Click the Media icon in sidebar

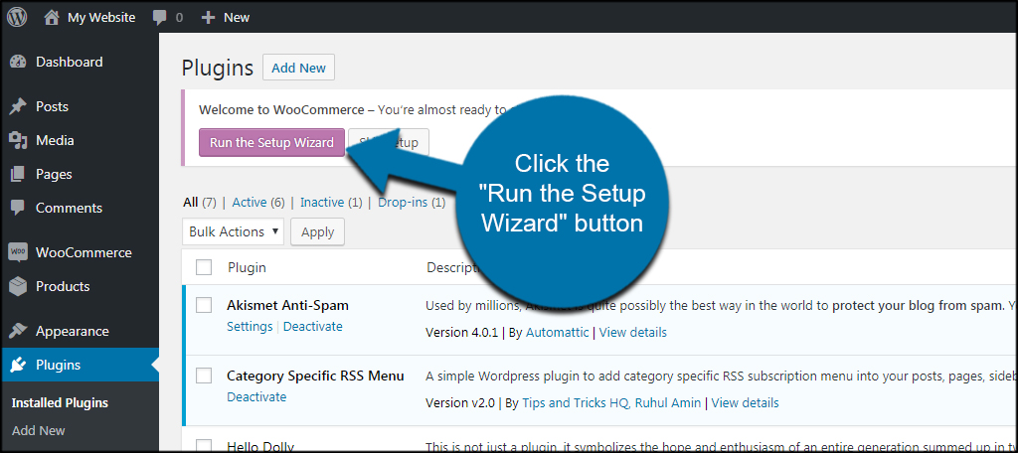click(x=18, y=140)
